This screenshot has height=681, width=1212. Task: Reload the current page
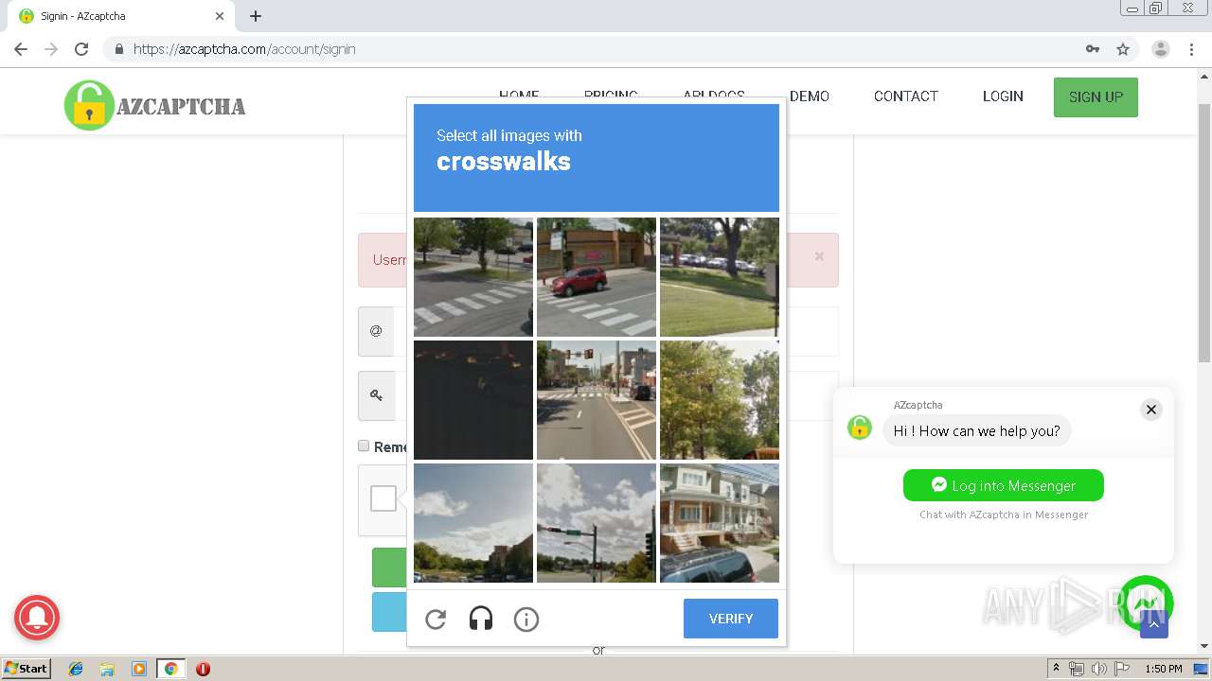(x=81, y=49)
